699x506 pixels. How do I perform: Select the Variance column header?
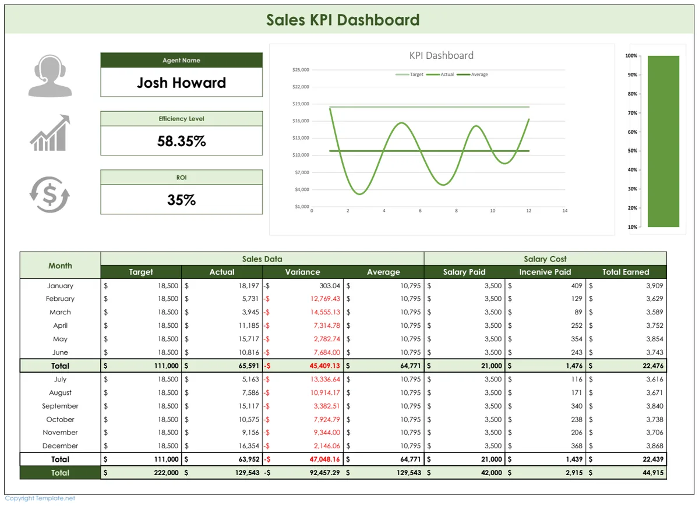click(x=303, y=272)
